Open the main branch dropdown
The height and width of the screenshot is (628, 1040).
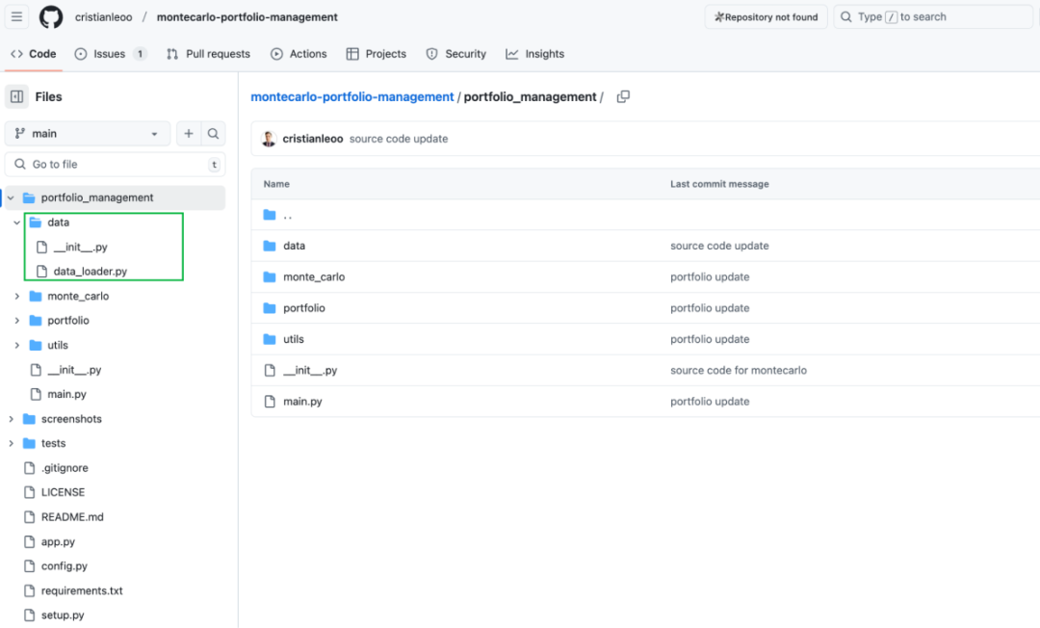[88, 134]
